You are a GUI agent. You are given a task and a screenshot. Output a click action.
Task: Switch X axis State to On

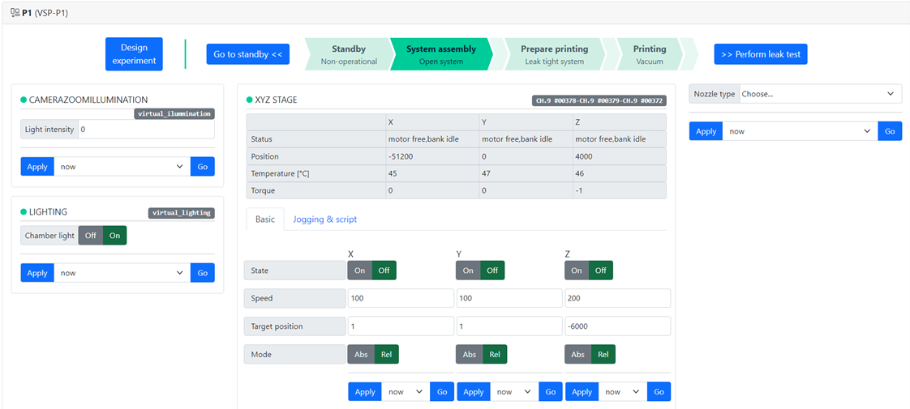pyautogui.click(x=359, y=271)
